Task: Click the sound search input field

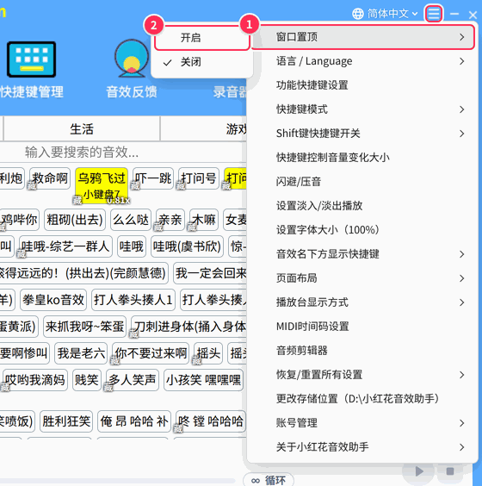Action: tap(124, 152)
